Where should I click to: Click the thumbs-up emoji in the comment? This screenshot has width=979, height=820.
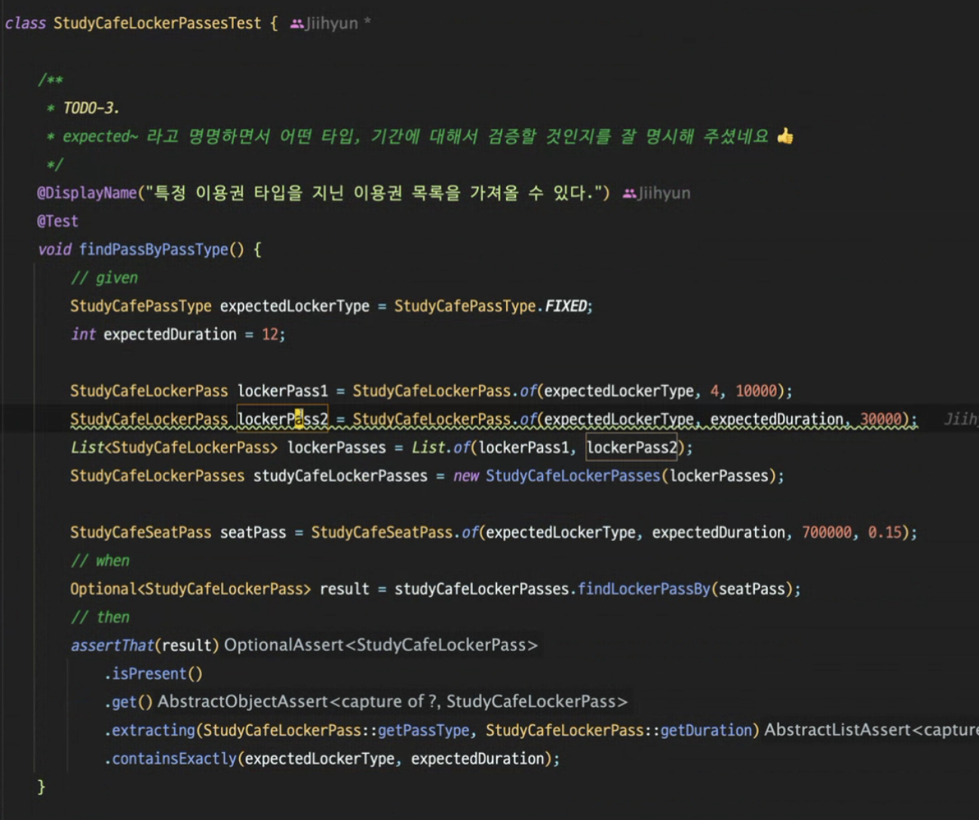pos(785,136)
